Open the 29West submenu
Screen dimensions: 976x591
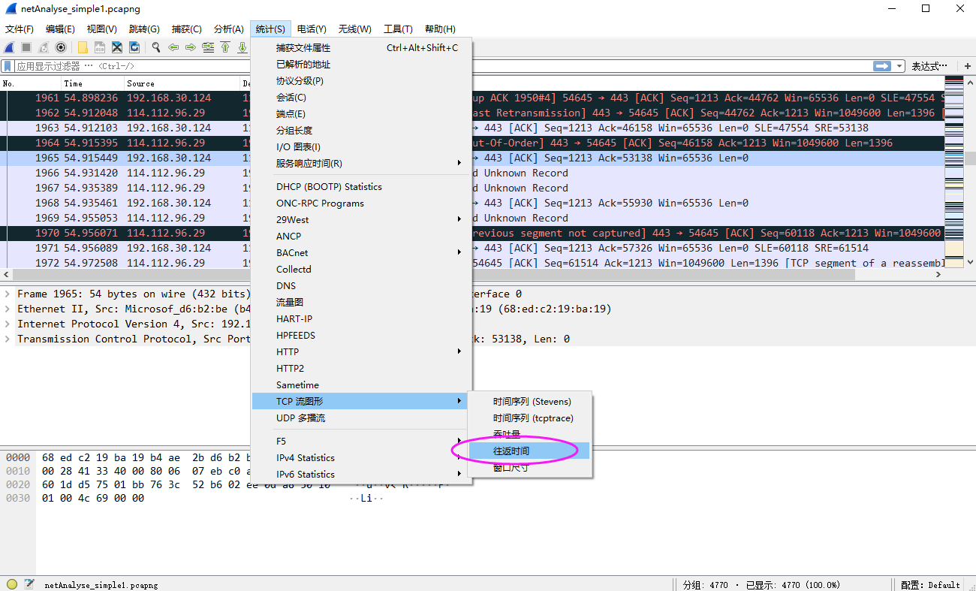(362, 219)
